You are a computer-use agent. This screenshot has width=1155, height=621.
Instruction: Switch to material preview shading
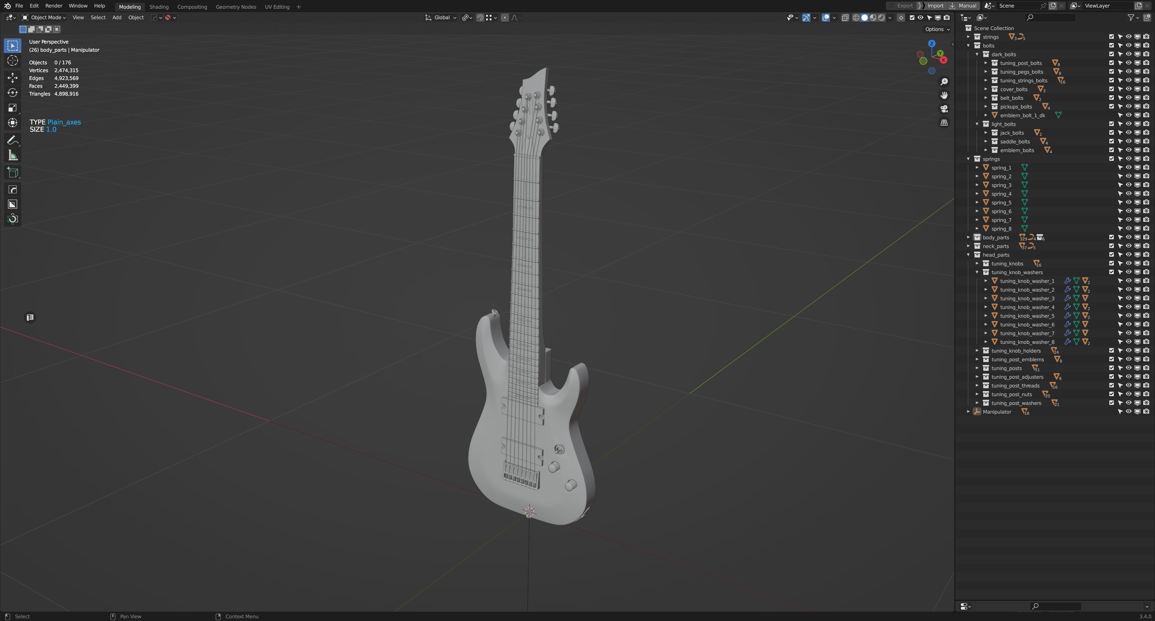point(873,17)
